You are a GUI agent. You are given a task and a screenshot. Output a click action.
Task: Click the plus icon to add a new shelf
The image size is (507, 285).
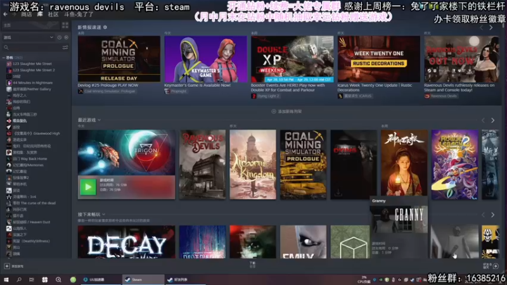[x=274, y=111]
